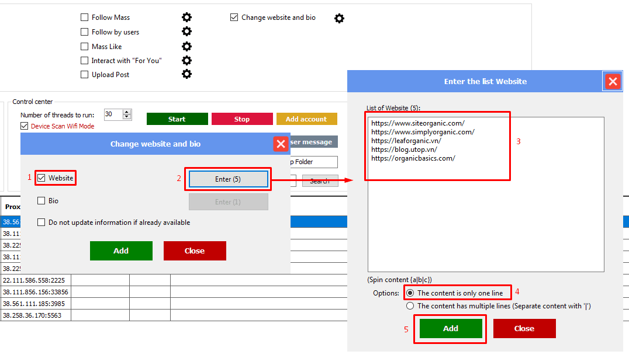Screen dimensions: 629x358
Task: Open settings gear for Mass Like
Action: [186, 46]
